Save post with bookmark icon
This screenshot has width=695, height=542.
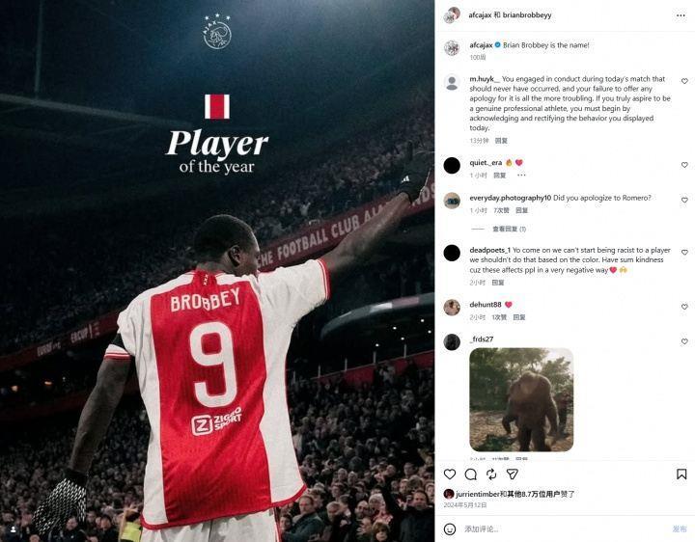[681, 474]
